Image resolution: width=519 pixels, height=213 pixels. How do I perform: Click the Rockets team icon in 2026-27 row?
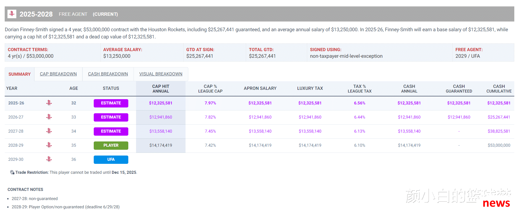coord(49,117)
